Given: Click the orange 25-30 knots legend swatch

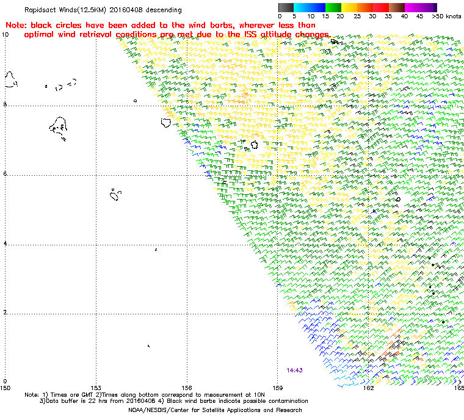Looking at the screenshot, I should pos(365,7).
